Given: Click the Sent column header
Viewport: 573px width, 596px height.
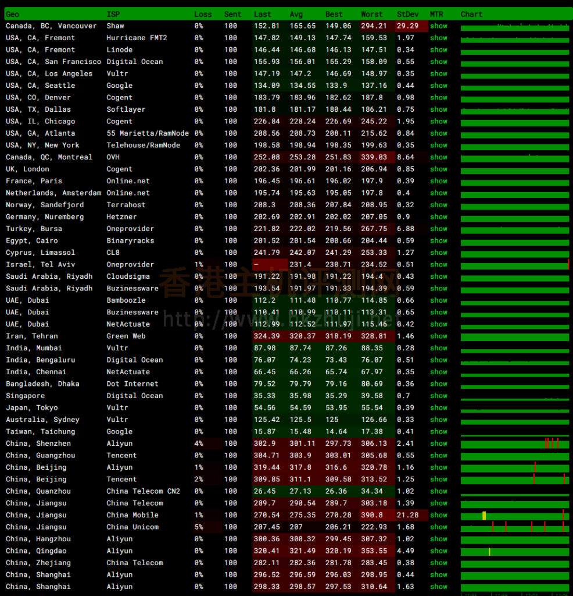Looking at the screenshot, I should (x=232, y=15).
